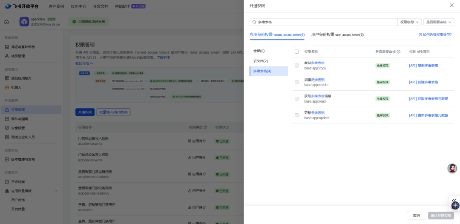460x224 pixels.
Task: Open the [API] 获取多维表格元数据 link
Action: point(428,98)
